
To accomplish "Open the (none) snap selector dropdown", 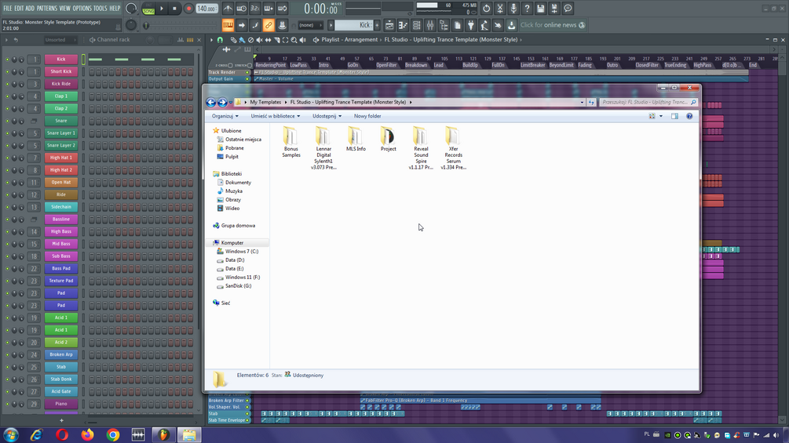I will pos(310,25).
